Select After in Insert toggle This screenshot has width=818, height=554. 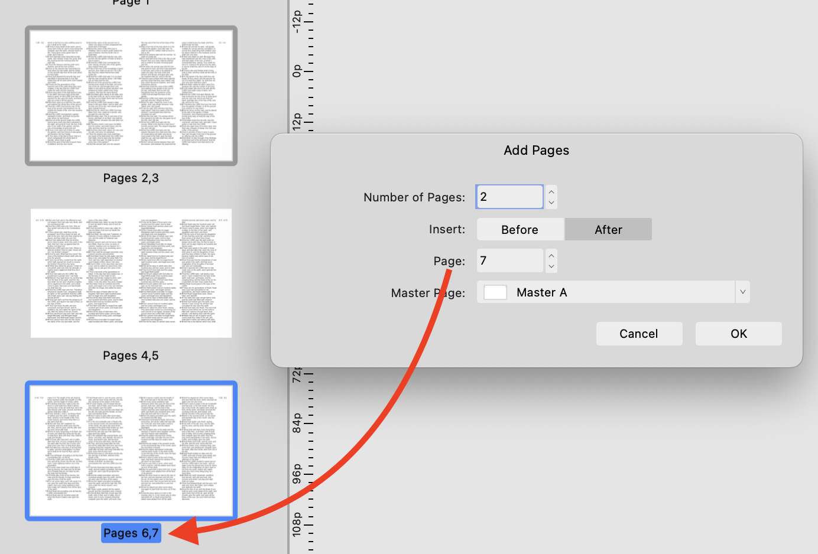tap(608, 229)
